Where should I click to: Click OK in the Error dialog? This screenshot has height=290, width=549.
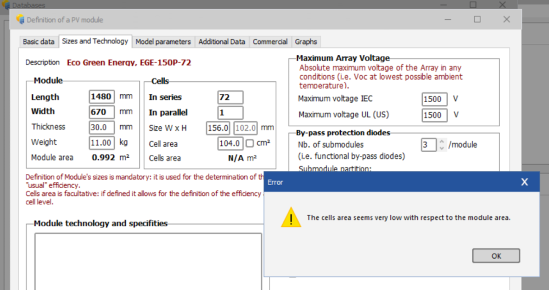[496, 256]
